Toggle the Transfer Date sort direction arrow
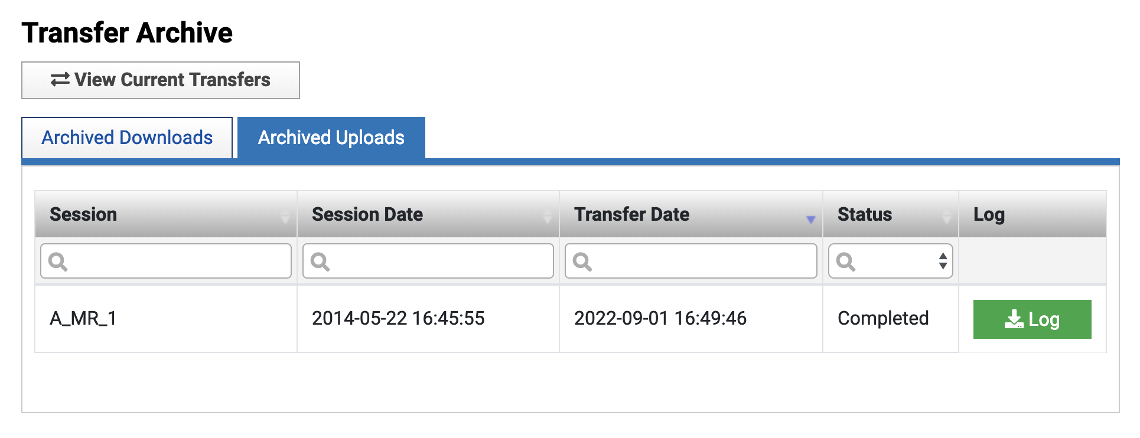This screenshot has height=438, width=1140. [x=810, y=220]
